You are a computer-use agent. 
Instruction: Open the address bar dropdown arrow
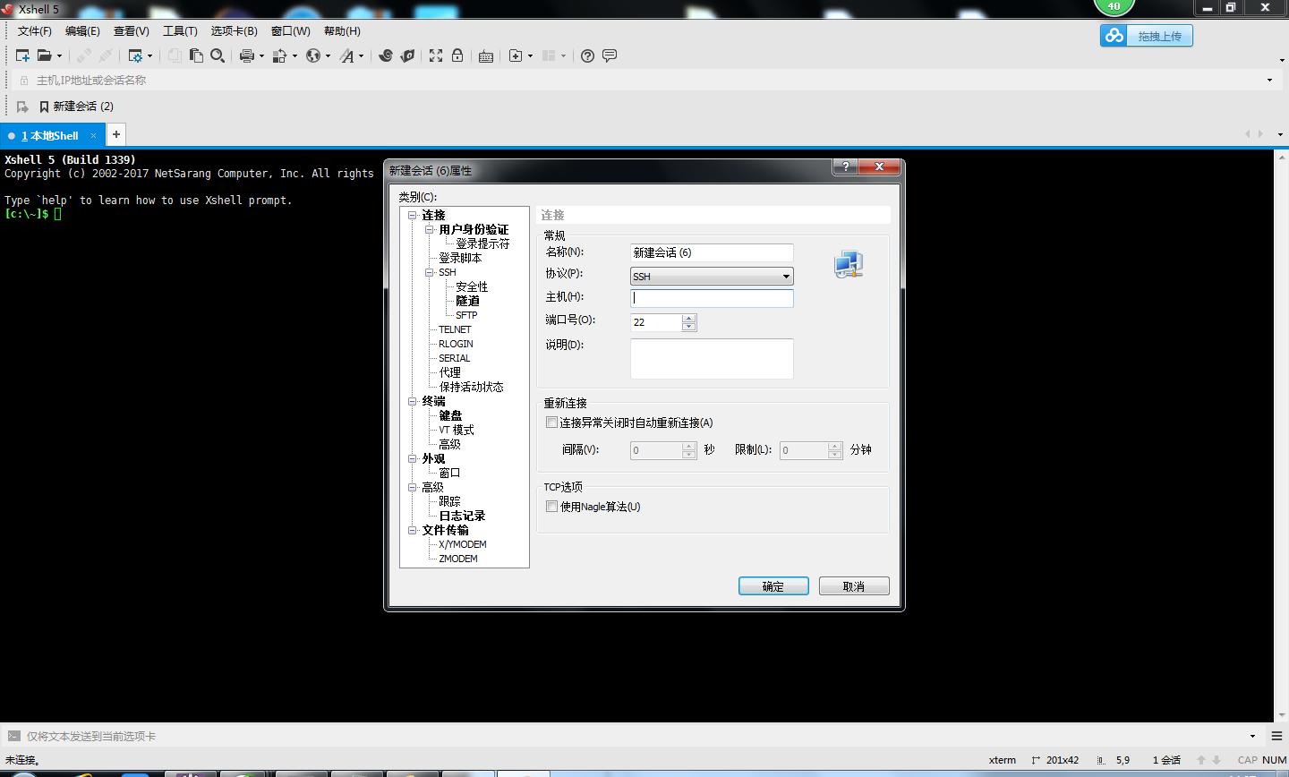click(x=1269, y=81)
